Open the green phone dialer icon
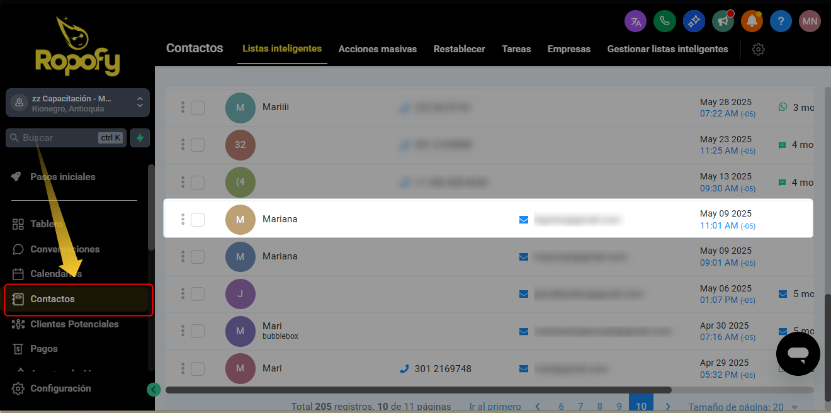 click(x=664, y=21)
